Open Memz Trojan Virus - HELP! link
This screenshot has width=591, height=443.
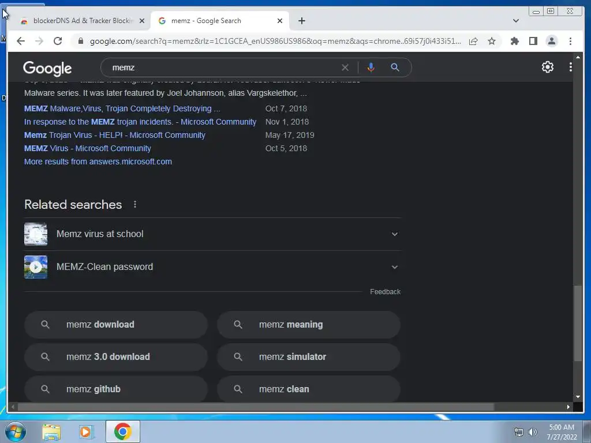click(x=115, y=135)
